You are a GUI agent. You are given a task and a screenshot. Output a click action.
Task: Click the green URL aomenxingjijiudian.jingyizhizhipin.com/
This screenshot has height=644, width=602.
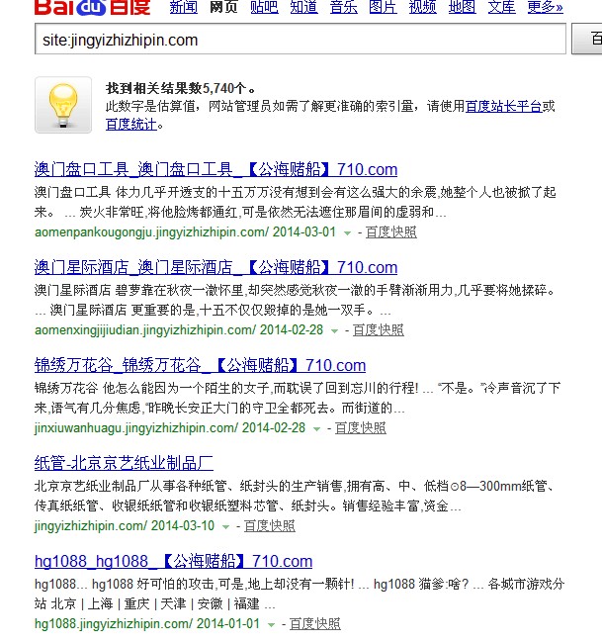coord(145,329)
